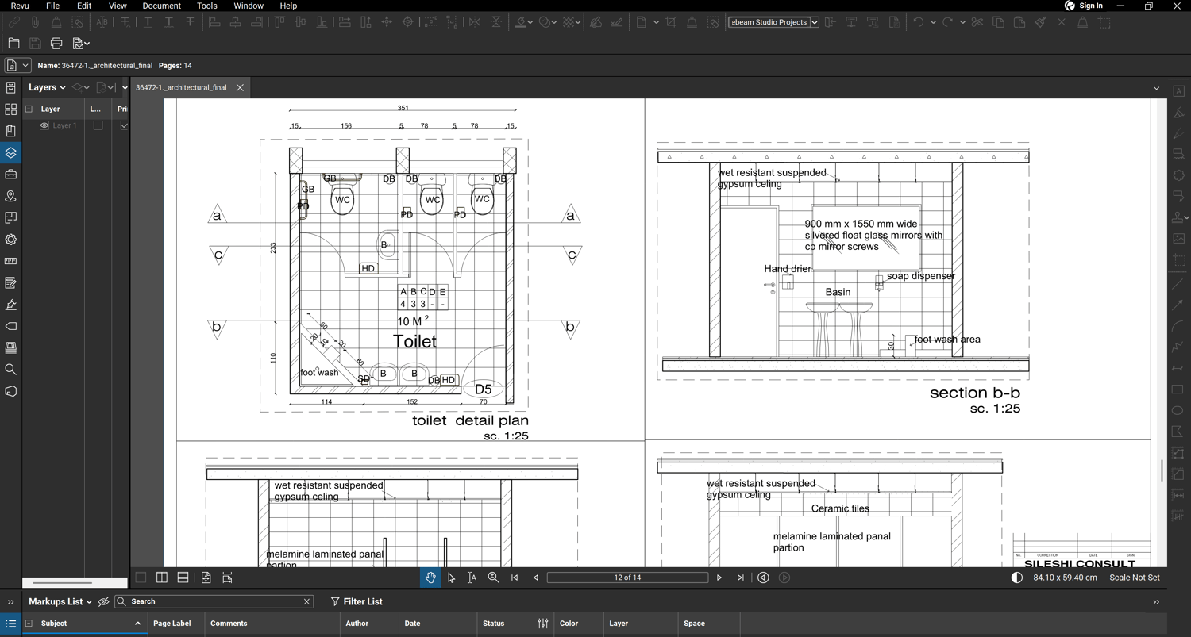Image resolution: width=1191 pixels, height=637 pixels.
Task: Go to the next page
Action: coord(719,578)
